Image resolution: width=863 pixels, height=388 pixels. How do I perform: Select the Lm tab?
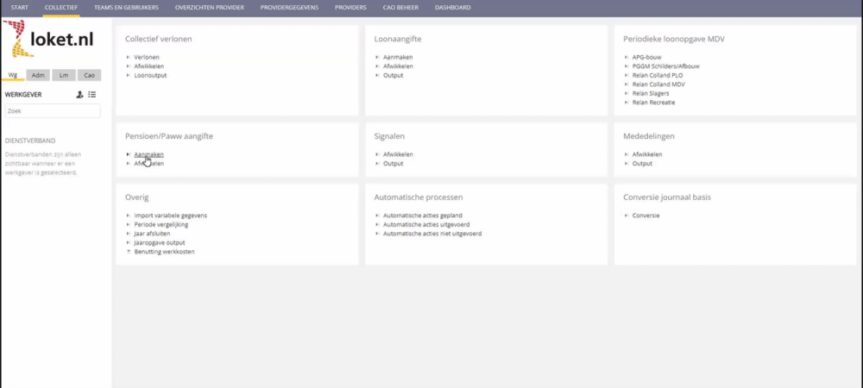[64, 75]
